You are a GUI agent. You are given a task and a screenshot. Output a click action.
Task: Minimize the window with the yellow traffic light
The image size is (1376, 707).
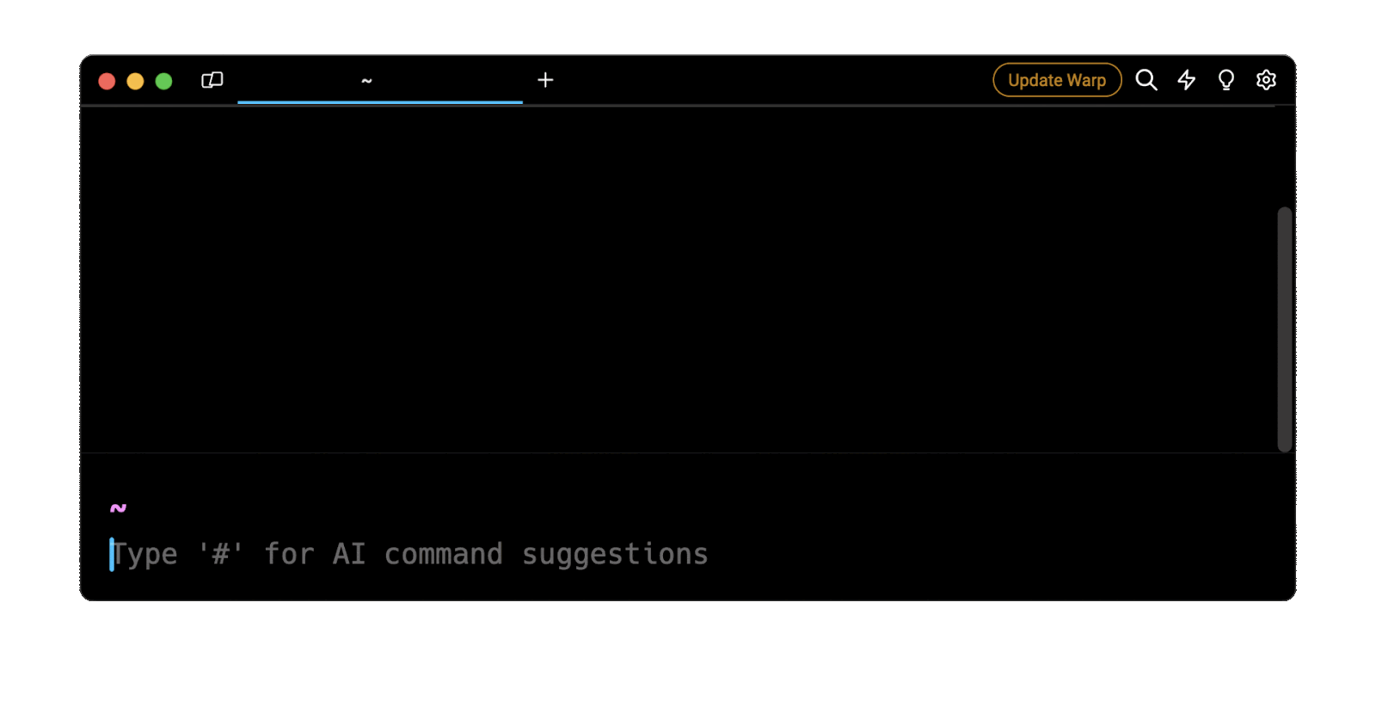[135, 81]
